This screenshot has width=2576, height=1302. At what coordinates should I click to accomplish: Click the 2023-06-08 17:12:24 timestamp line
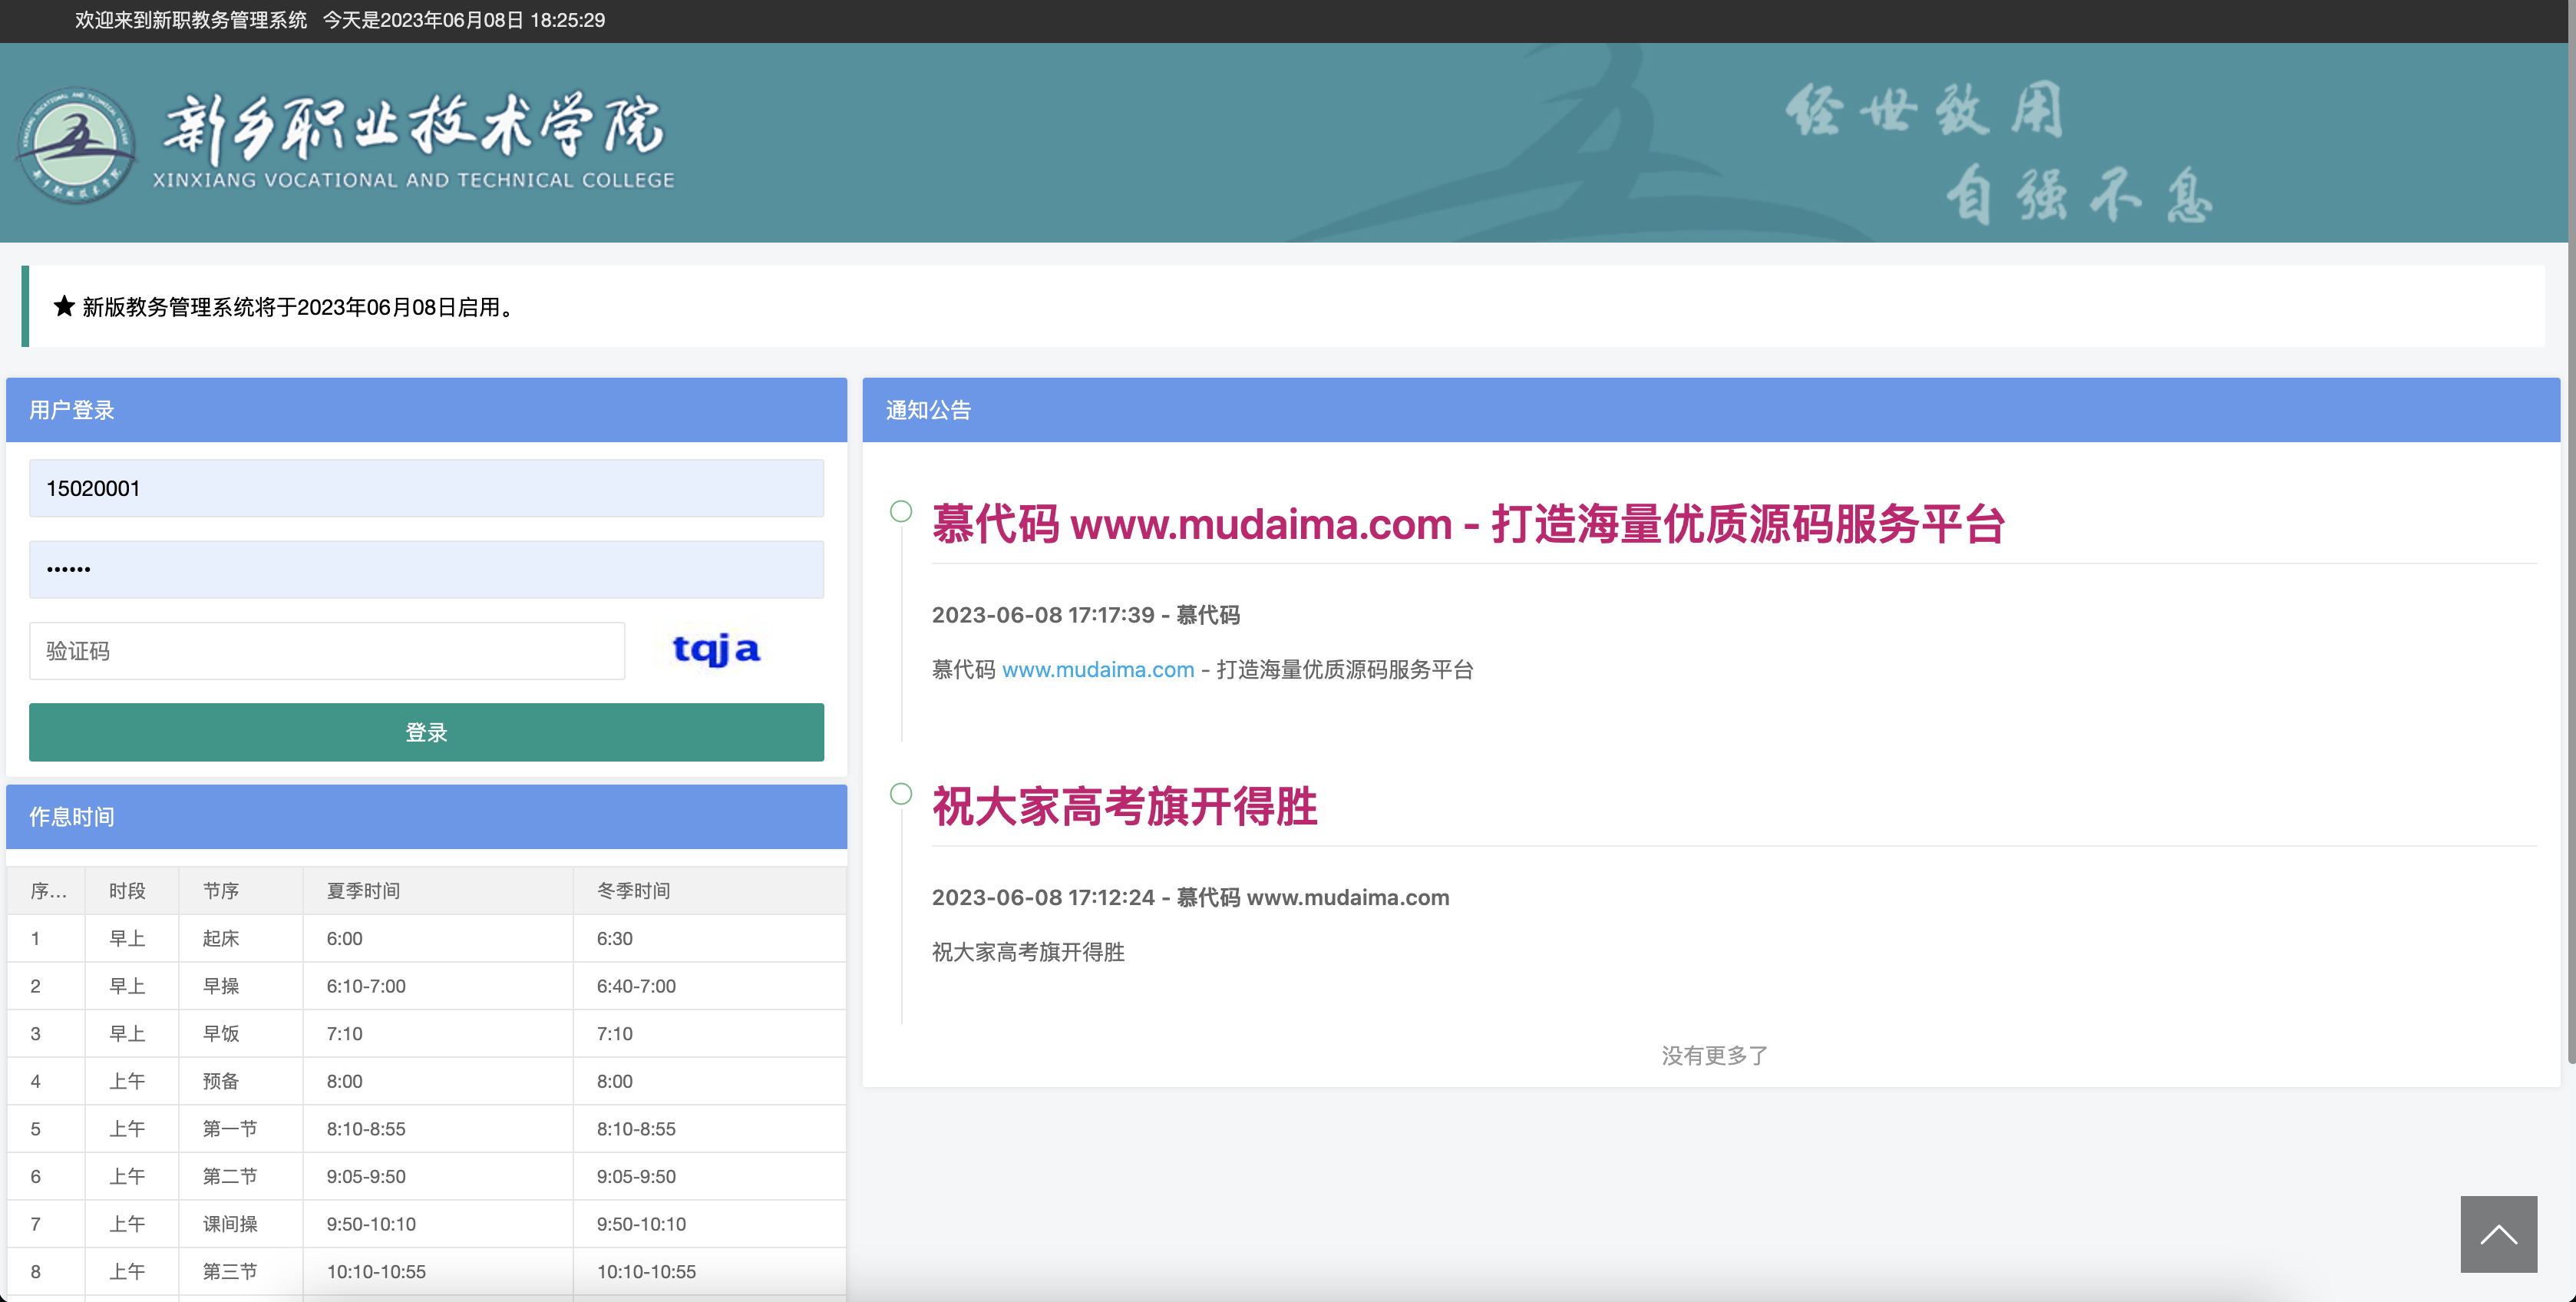coord(1190,897)
